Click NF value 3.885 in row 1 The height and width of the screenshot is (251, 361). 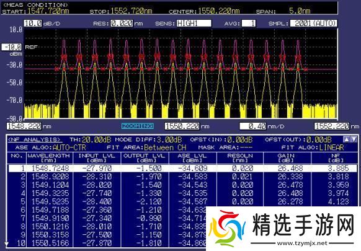click(x=338, y=169)
